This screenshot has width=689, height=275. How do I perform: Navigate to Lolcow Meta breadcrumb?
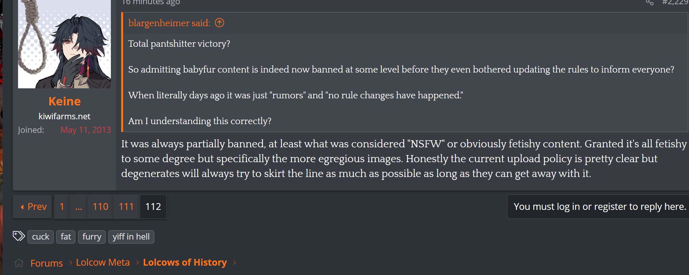pyautogui.click(x=103, y=262)
